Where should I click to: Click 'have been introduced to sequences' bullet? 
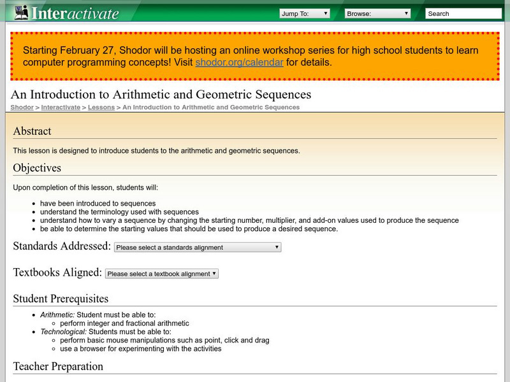point(98,203)
